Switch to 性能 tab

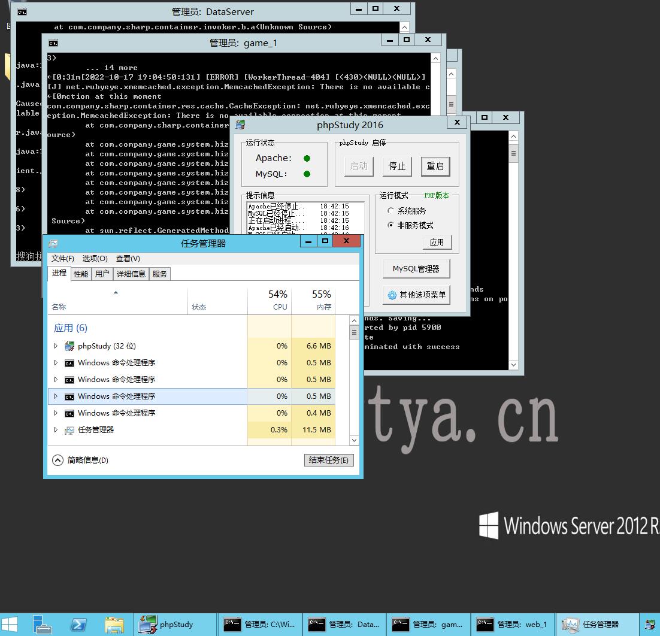coord(81,274)
